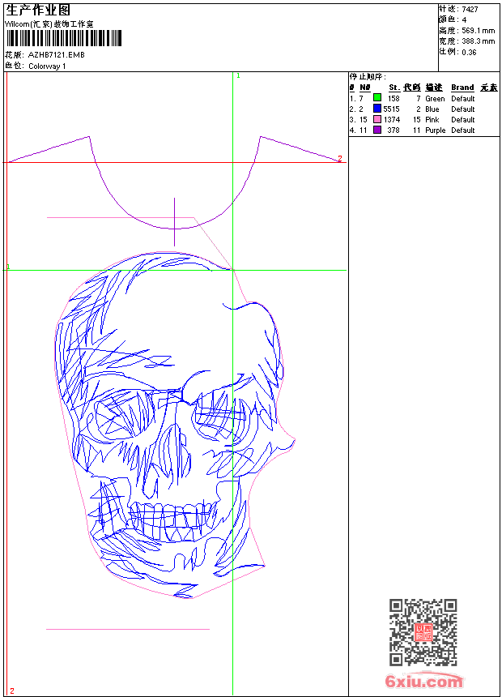The height and width of the screenshot is (697, 502).
Task: Click the 'St.' column header
Action: [394, 88]
